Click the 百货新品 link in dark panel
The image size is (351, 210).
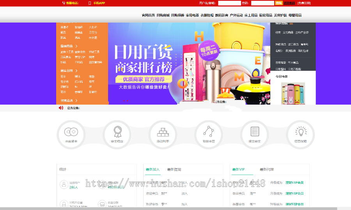(291, 51)
